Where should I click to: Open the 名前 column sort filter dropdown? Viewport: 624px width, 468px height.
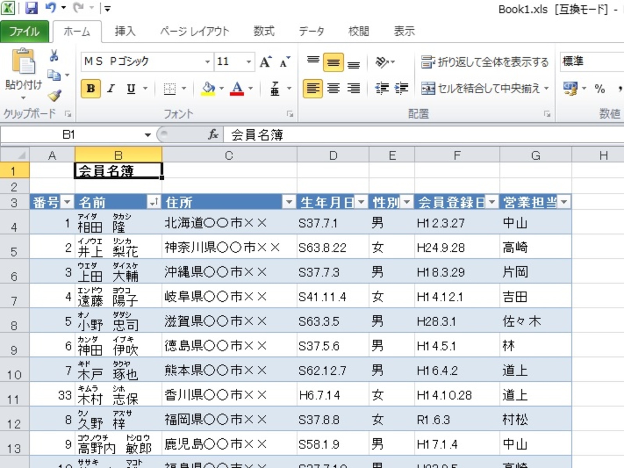154,202
